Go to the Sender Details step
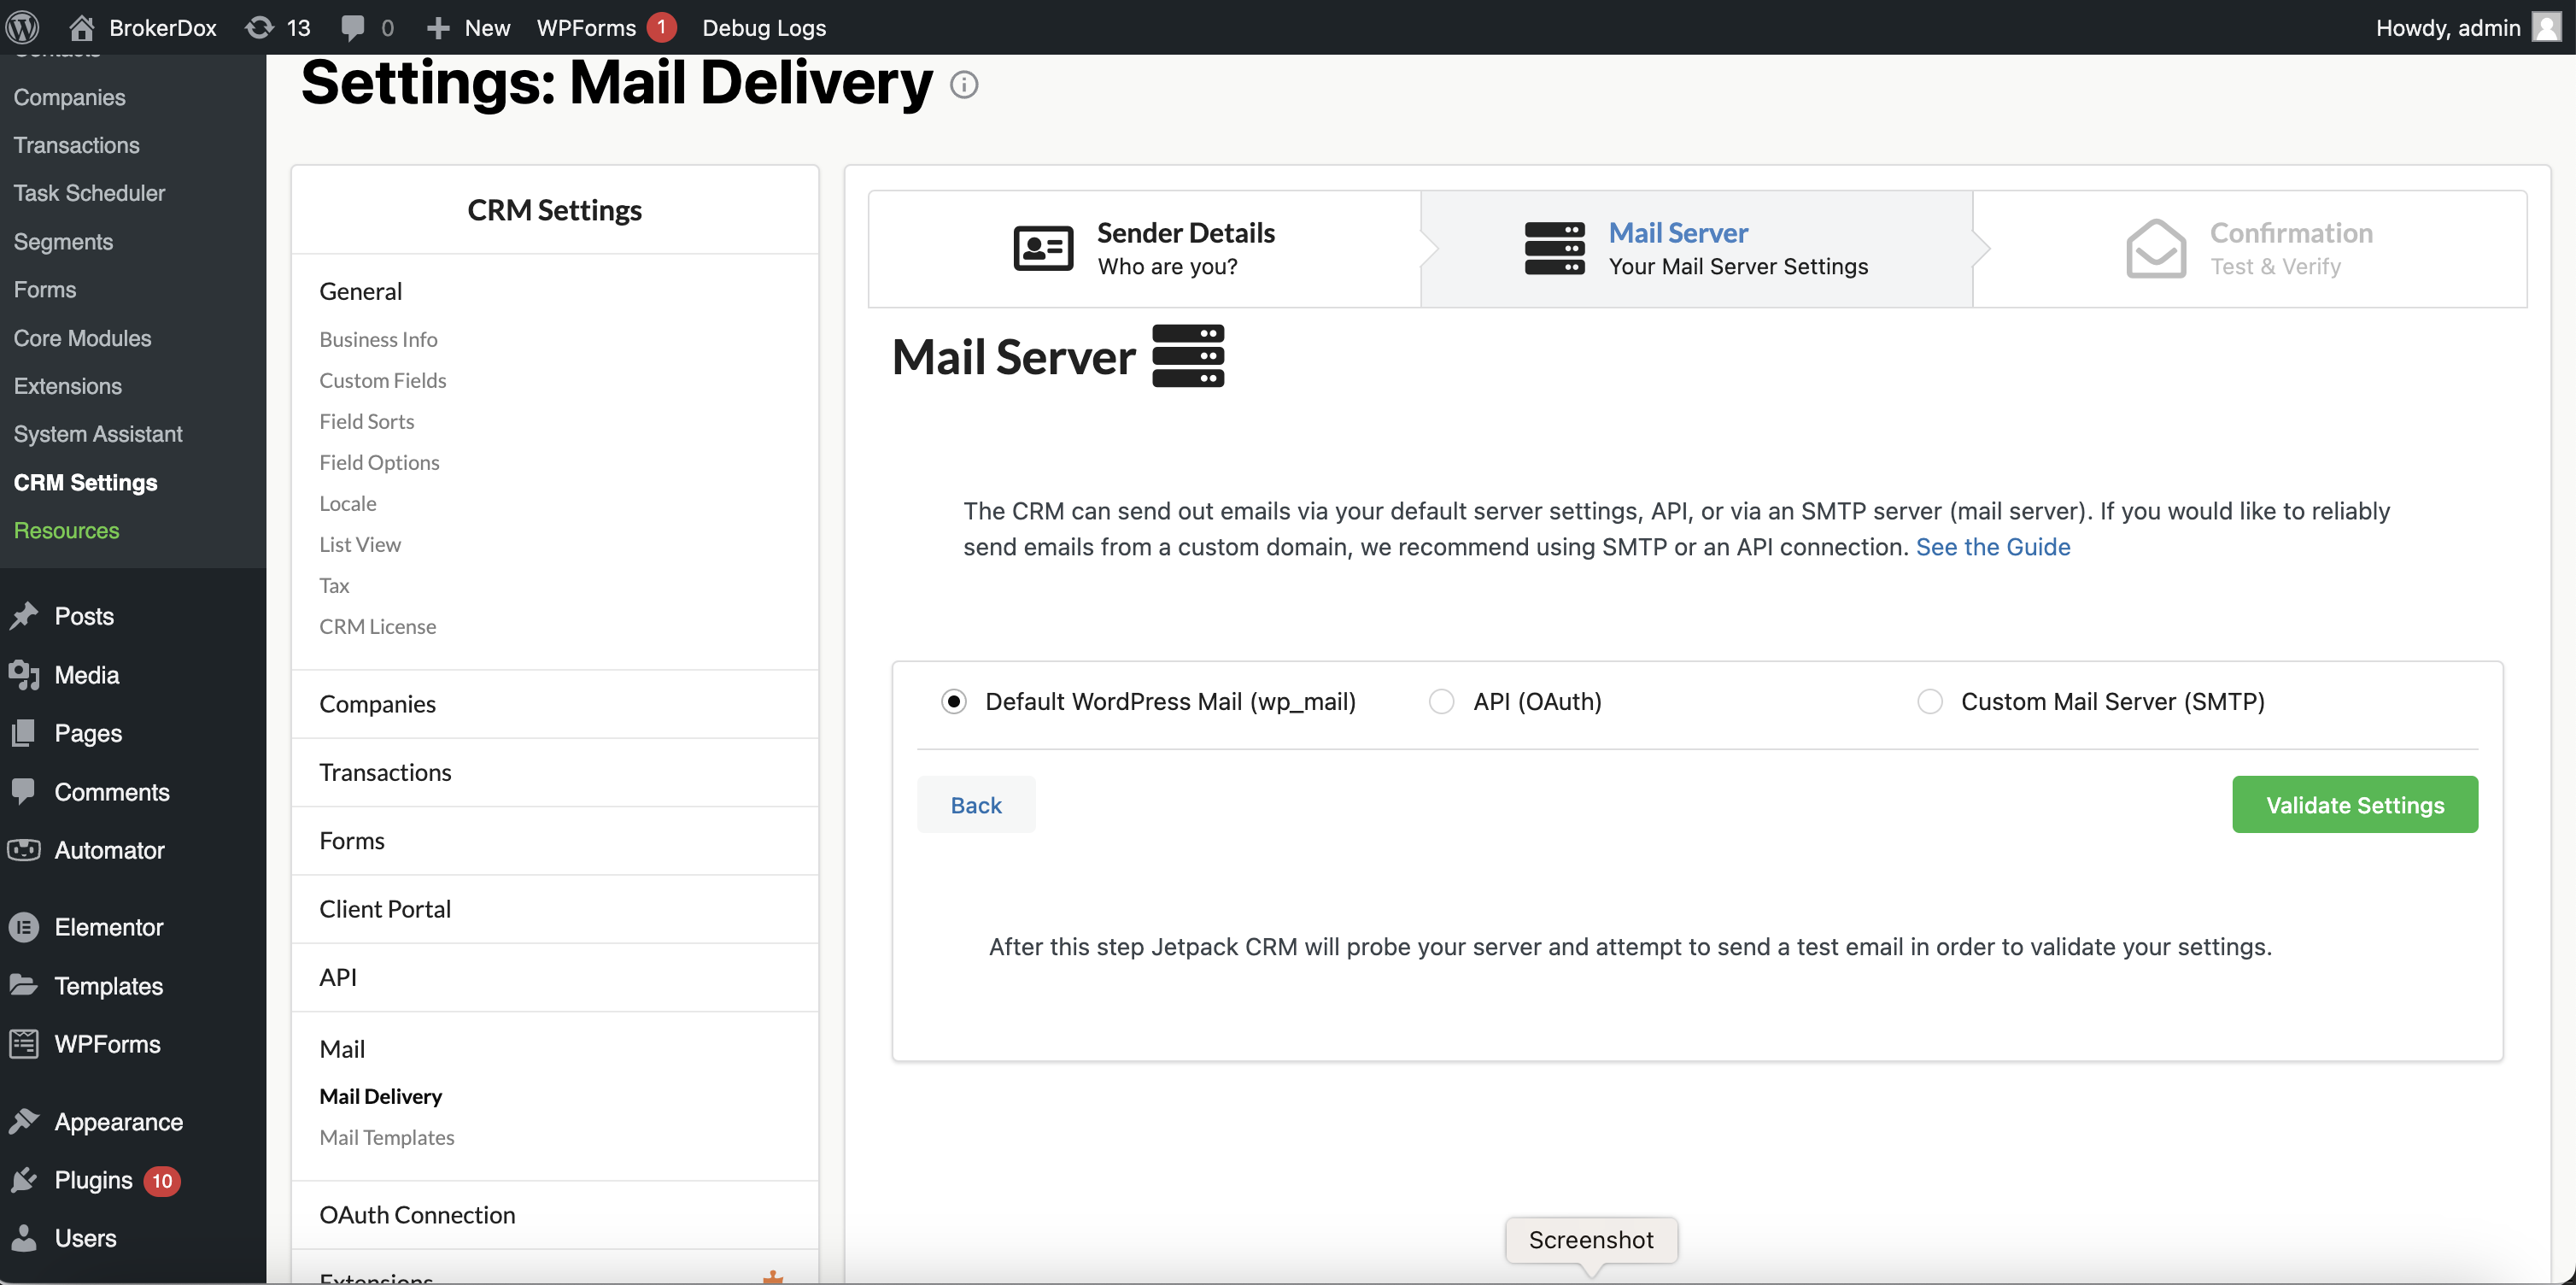 coord(1144,249)
